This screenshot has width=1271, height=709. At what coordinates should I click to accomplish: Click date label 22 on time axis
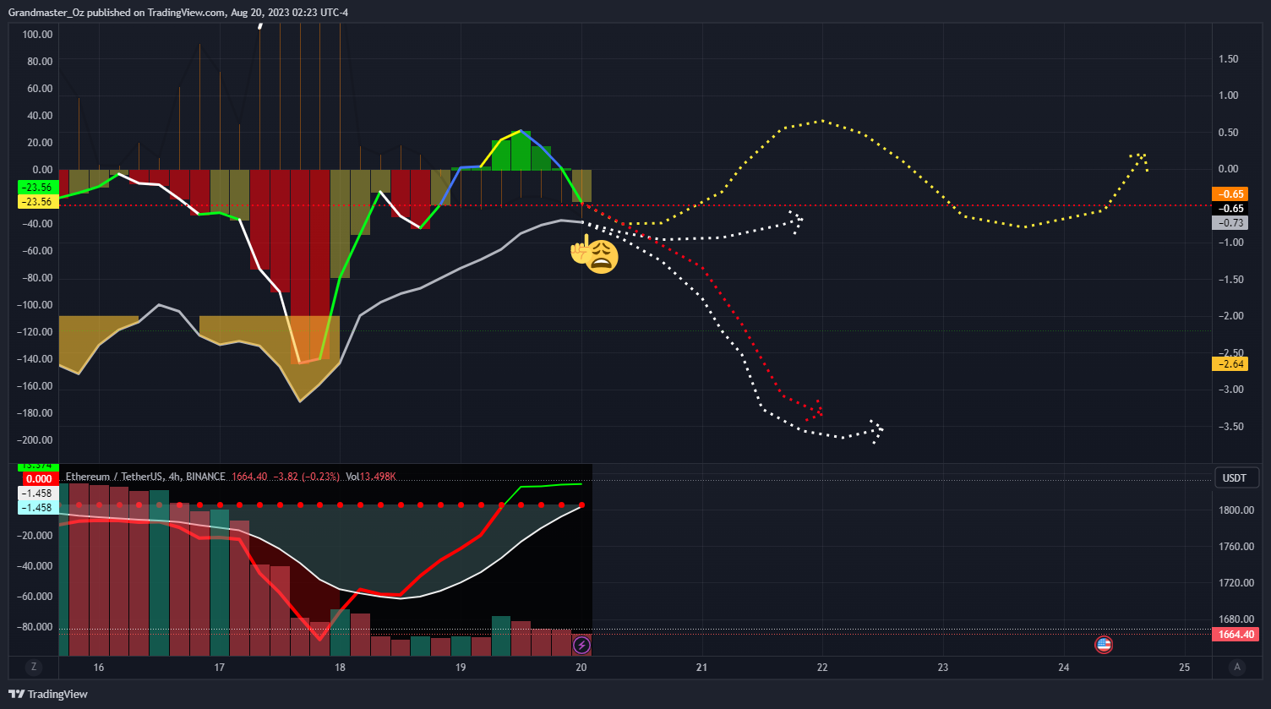point(822,668)
